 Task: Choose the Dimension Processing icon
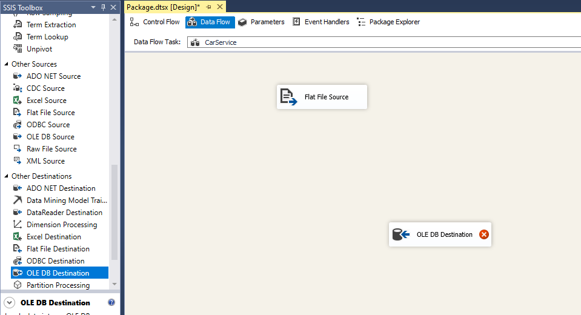pyautogui.click(x=18, y=225)
